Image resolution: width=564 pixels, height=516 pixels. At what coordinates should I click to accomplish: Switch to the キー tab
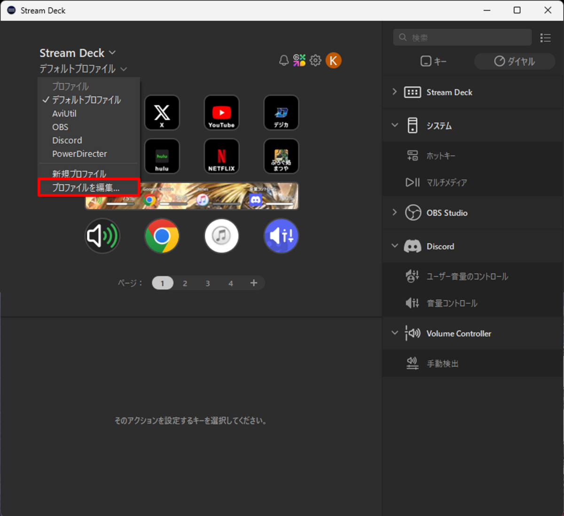click(x=433, y=61)
